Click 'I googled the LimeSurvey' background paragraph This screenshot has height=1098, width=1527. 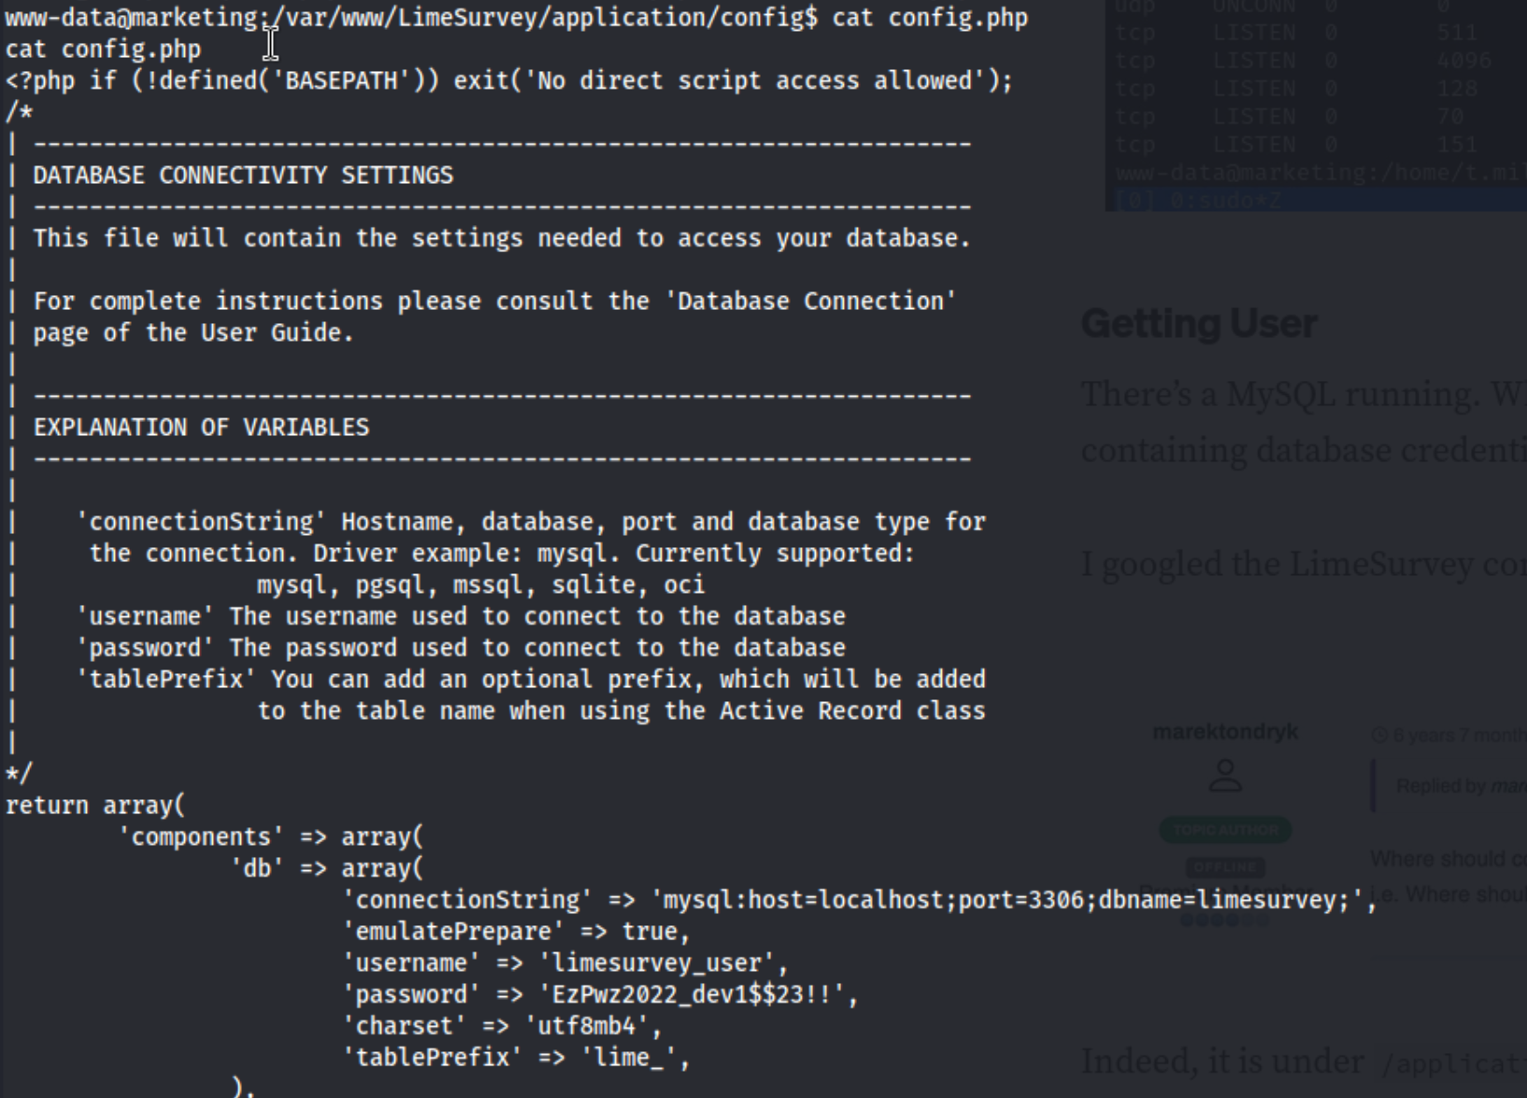click(x=1304, y=565)
